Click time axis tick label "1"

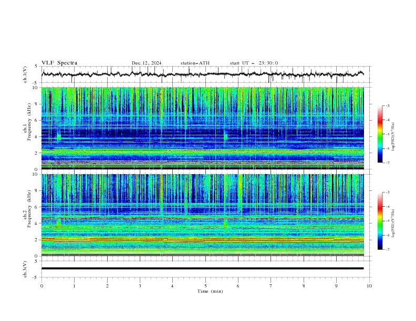(74, 286)
